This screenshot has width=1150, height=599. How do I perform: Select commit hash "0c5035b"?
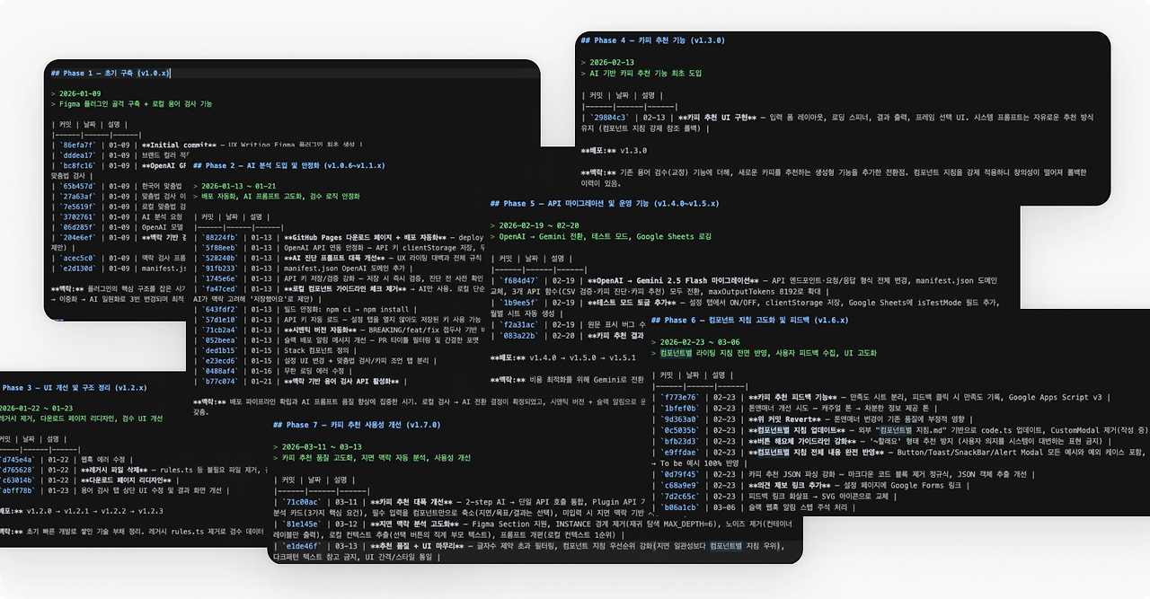click(679, 430)
